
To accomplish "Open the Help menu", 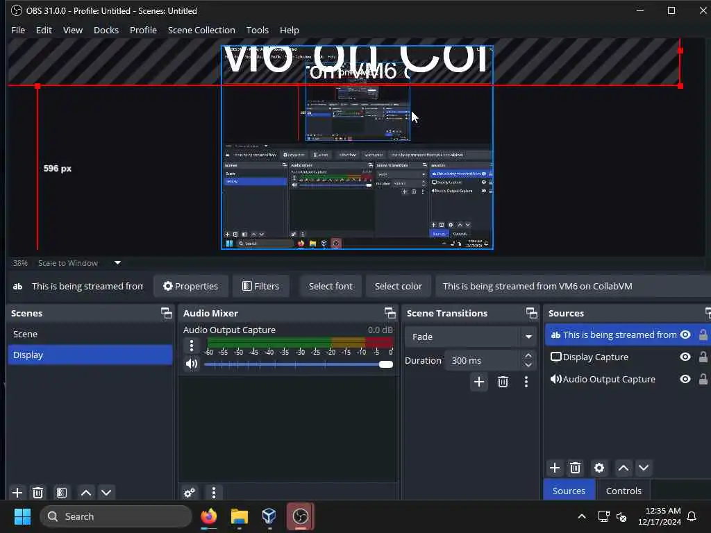I will pyautogui.click(x=290, y=30).
